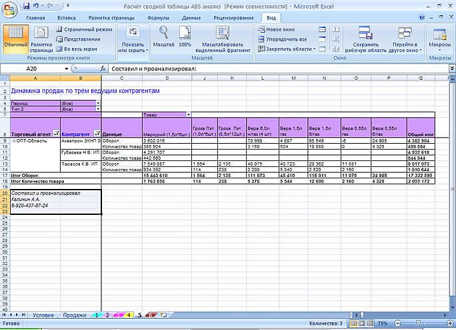Open the Данные ribbon tab

[191, 18]
